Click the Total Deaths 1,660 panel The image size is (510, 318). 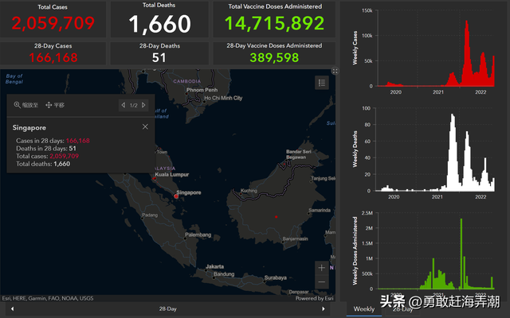159,19
